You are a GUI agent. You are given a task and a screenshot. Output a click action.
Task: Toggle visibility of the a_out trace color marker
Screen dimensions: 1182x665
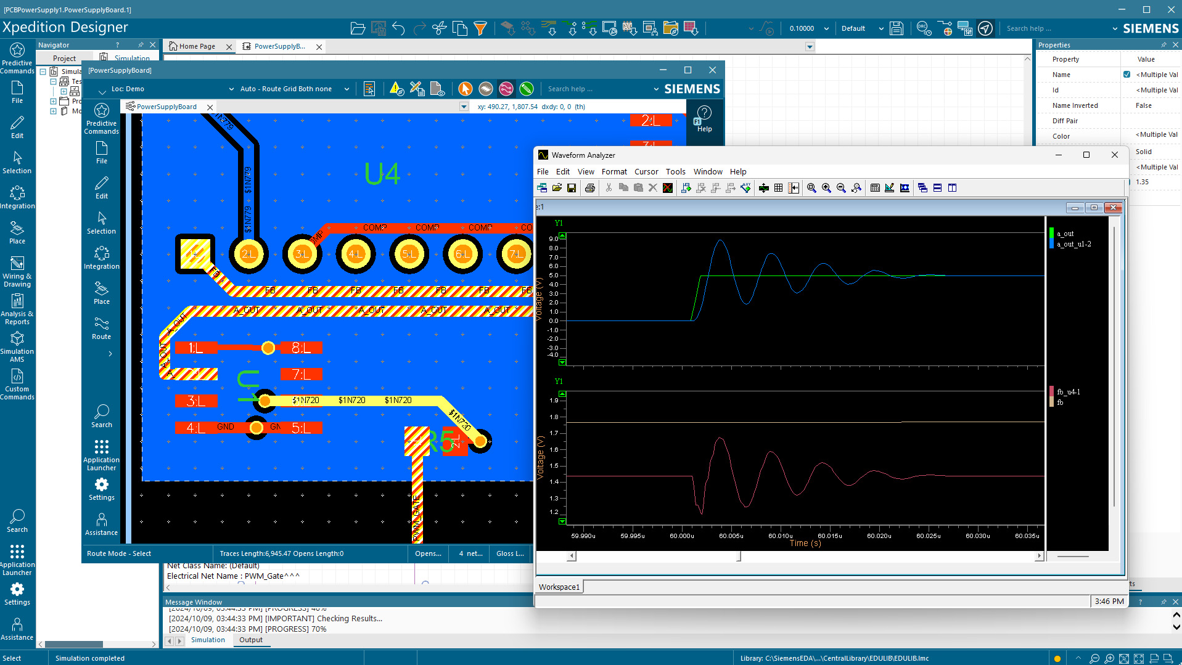[1051, 234]
